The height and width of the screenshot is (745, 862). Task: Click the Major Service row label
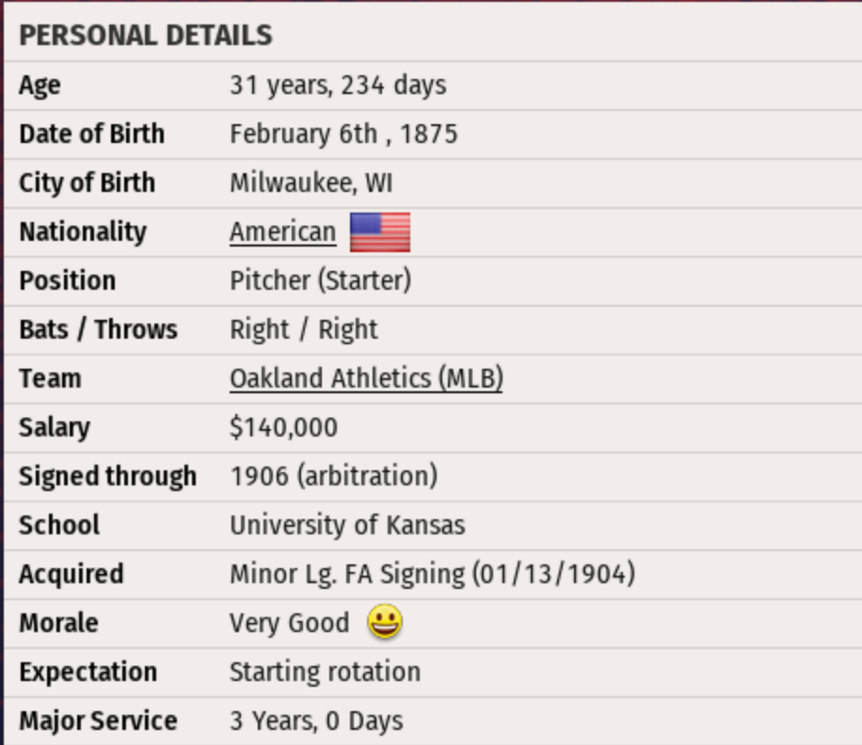[98, 721]
